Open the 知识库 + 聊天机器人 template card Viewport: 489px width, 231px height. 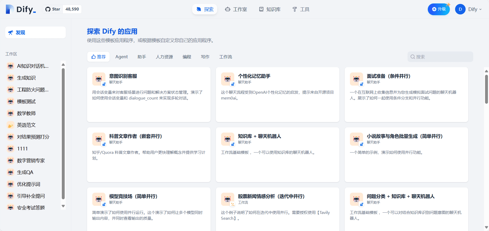point(278,155)
